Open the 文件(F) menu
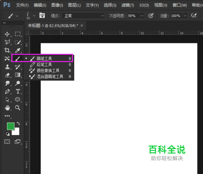This screenshot has width=203, height=174. (22, 5)
